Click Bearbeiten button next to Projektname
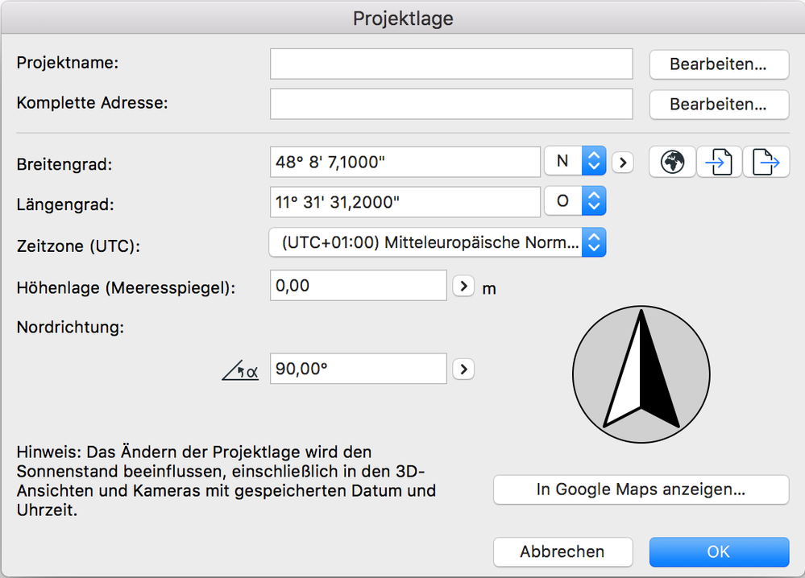The width and height of the screenshot is (805, 578). [719, 64]
